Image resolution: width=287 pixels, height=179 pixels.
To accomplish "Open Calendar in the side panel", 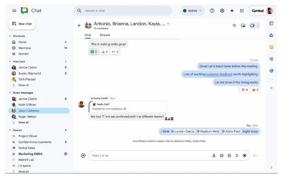I will click(x=271, y=23).
